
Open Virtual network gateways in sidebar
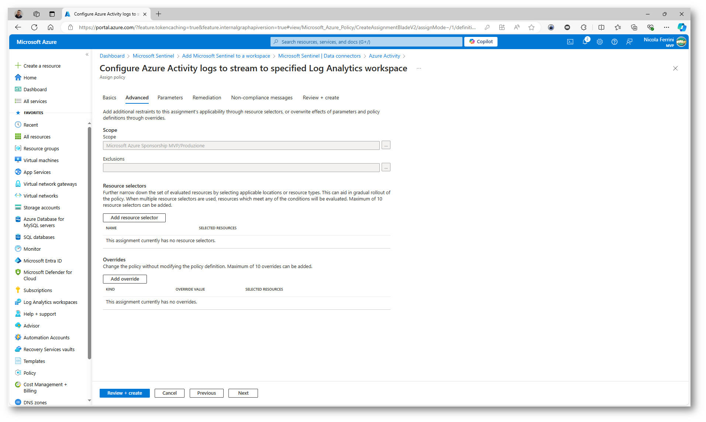point(50,184)
